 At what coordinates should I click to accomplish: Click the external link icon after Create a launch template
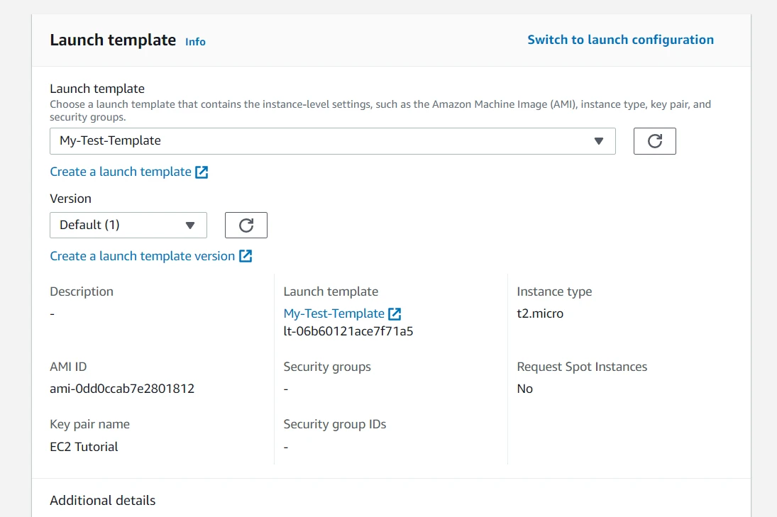pos(203,171)
